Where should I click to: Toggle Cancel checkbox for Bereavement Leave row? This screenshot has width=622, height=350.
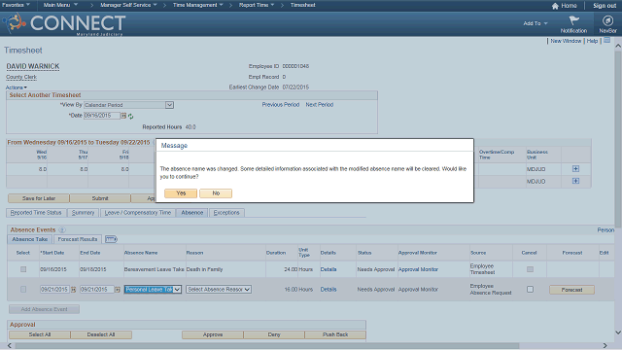point(530,269)
